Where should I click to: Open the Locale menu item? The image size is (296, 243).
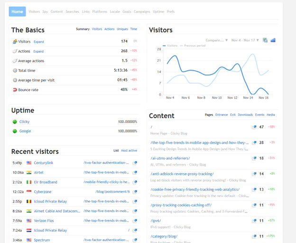point(115,11)
